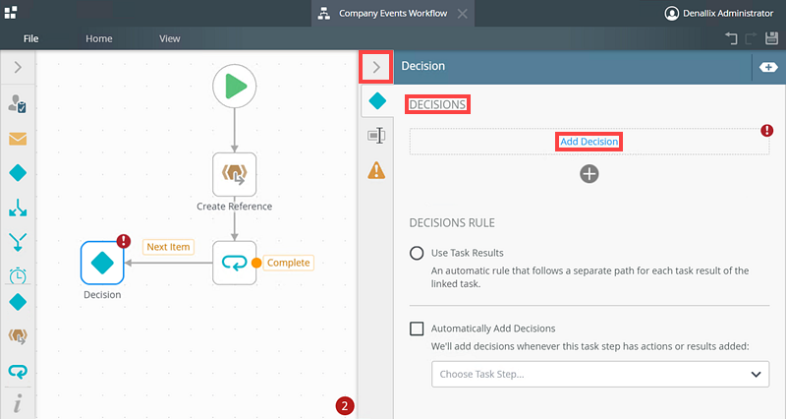Click the 'Decision' panel title
Screen dimensions: 786x419
pyautogui.click(x=423, y=66)
